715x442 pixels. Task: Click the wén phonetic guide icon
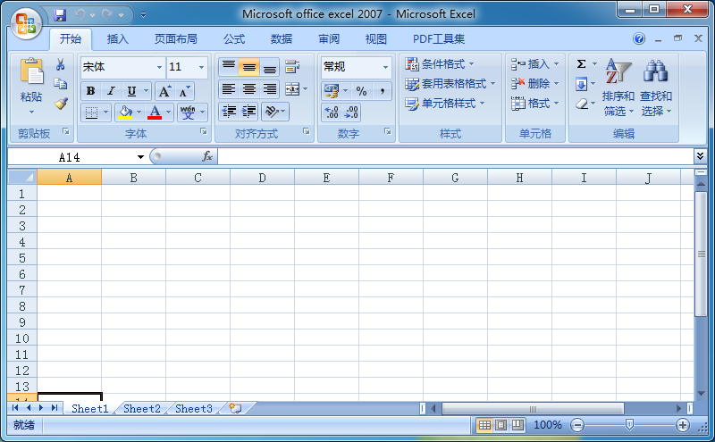pos(188,113)
